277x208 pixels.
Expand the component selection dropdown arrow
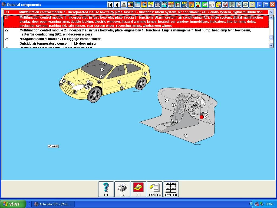[x=271, y=12]
